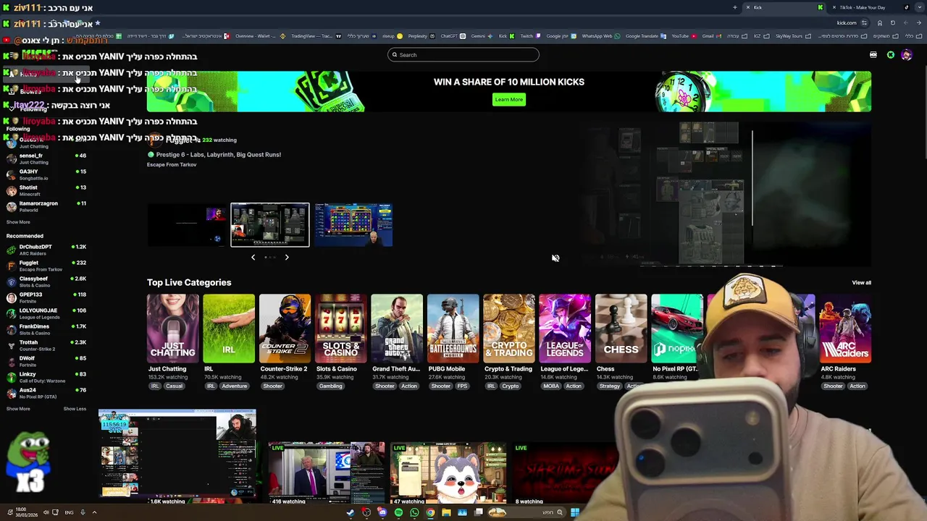Open LOLYOUNGJAE channel in Recommended
927x521 pixels.
46,313
